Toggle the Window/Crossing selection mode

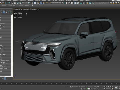(9, 3)
